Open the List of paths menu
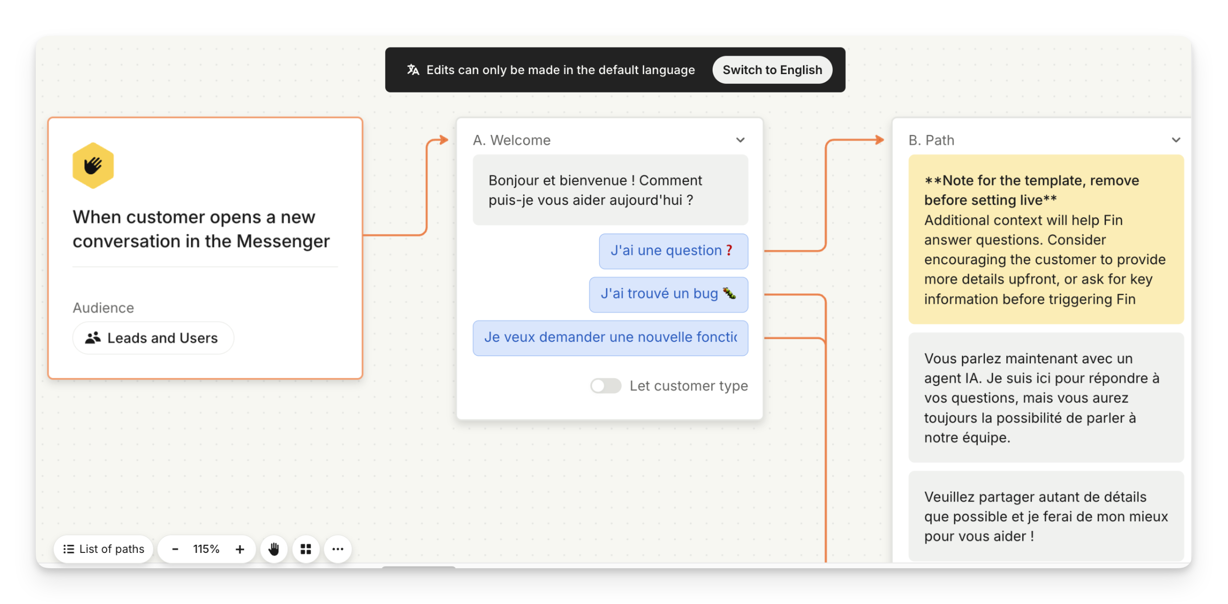Image resolution: width=1228 pixels, height=604 pixels. (x=104, y=549)
